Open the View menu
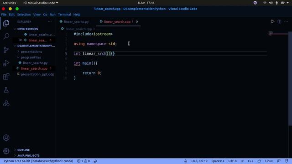The height and width of the screenshot is (164, 292). [37, 15]
